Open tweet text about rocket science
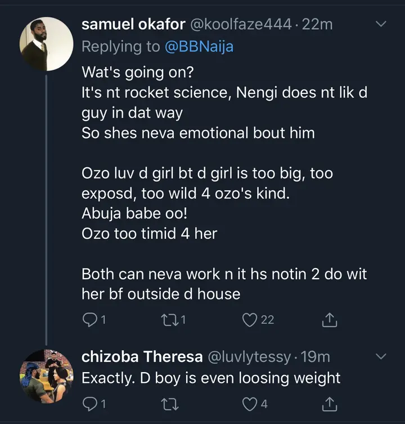 pos(224,93)
